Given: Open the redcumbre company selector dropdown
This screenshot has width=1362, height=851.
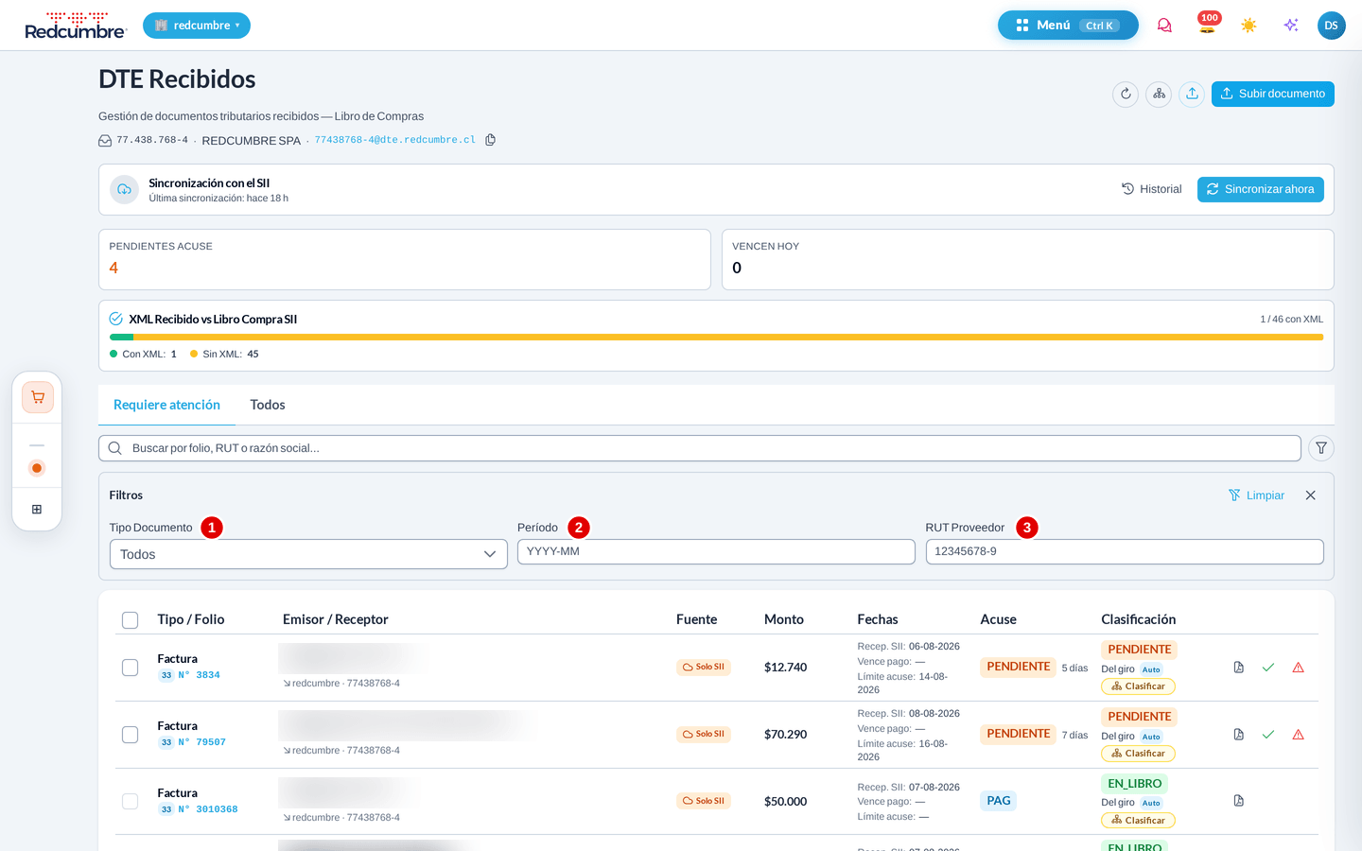Looking at the screenshot, I should tap(197, 26).
